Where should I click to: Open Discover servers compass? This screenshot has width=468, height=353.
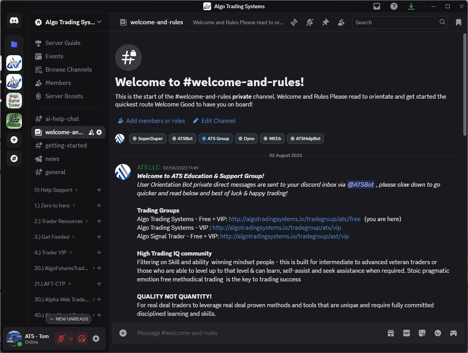[x=14, y=158]
